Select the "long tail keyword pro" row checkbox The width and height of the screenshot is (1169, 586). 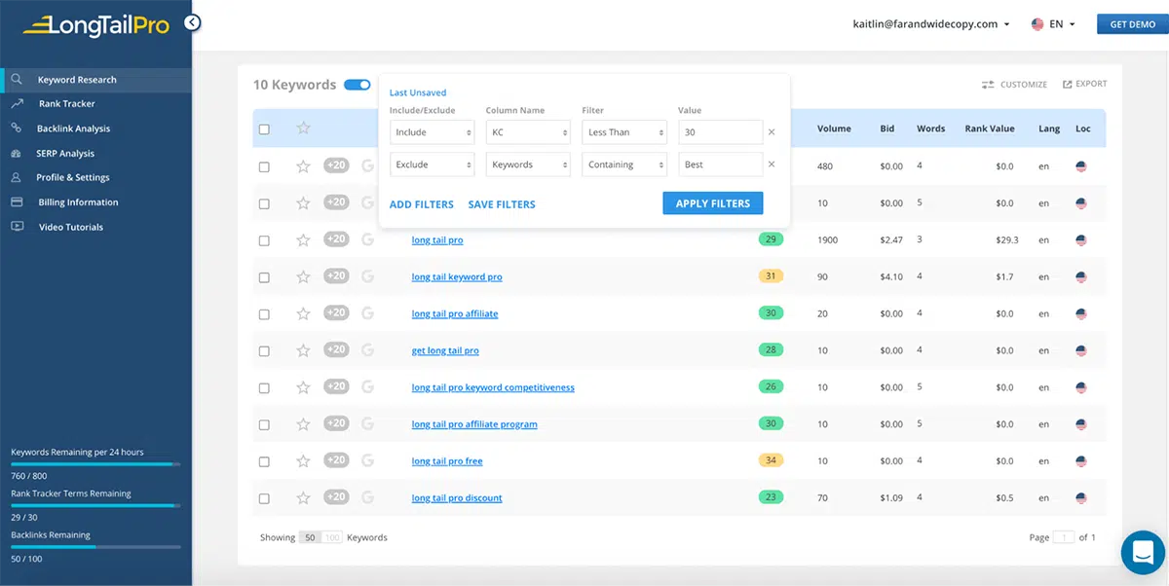(x=264, y=277)
